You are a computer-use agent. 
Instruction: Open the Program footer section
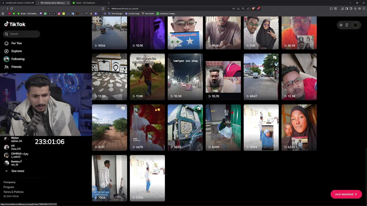coord(9,187)
